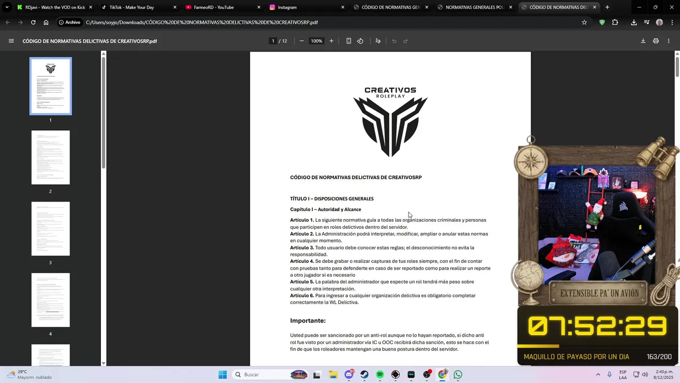Open volume control in system tray
Viewport: 680px width, 383px height.
645,374
